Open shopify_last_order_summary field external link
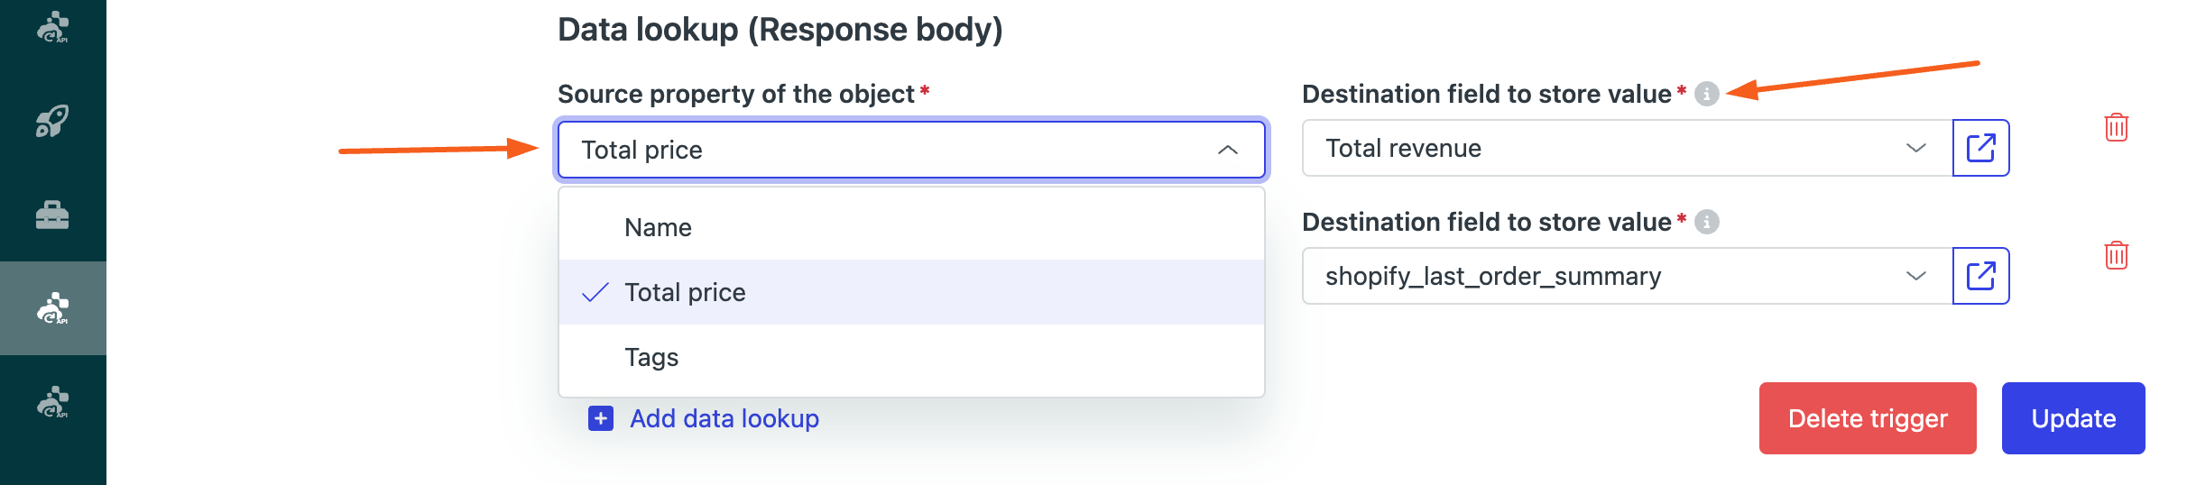The width and height of the screenshot is (2187, 485). 1980,276
